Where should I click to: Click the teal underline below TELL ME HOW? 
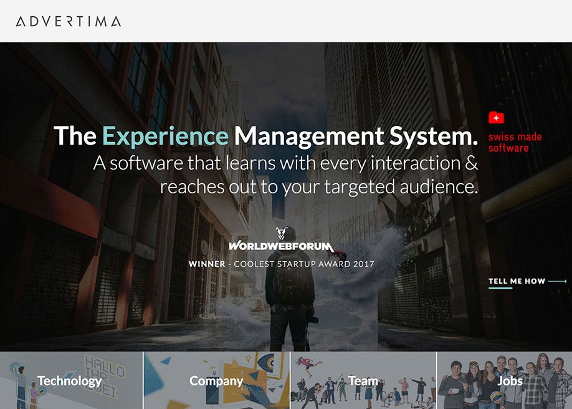500,289
